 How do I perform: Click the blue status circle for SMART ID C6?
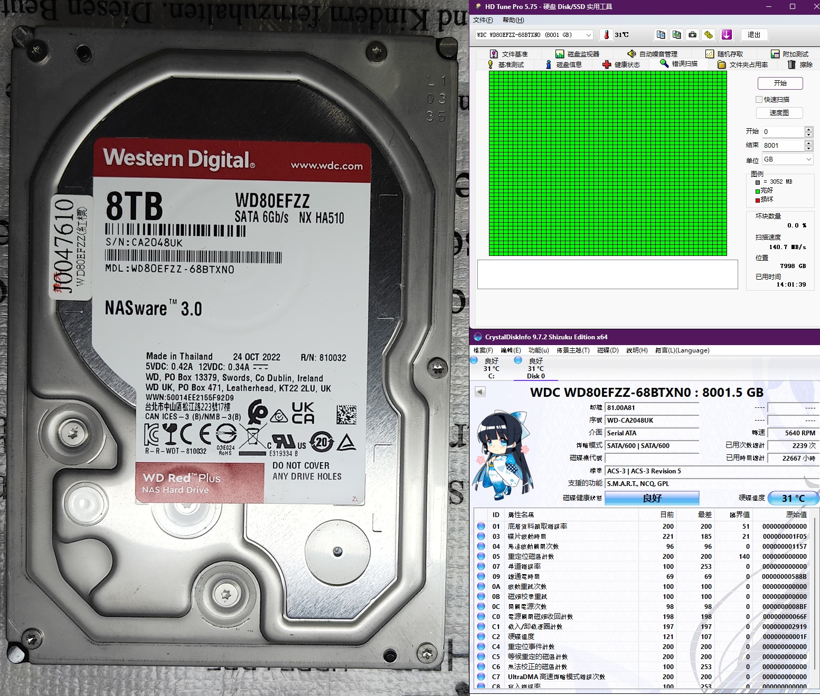pos(481,666)
